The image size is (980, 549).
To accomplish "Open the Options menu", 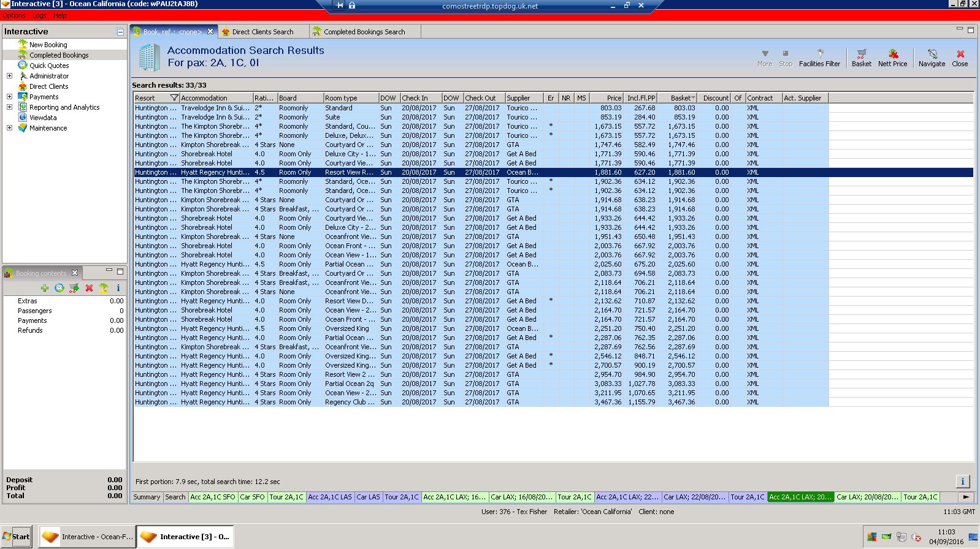I will pyautogui.click(x=14, y=15).
